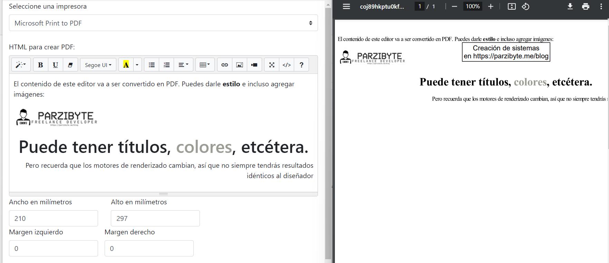This screenshot has height=263, width=609.
Task: Click the Alto en milímetros field with 297
Action: point(155,218)
